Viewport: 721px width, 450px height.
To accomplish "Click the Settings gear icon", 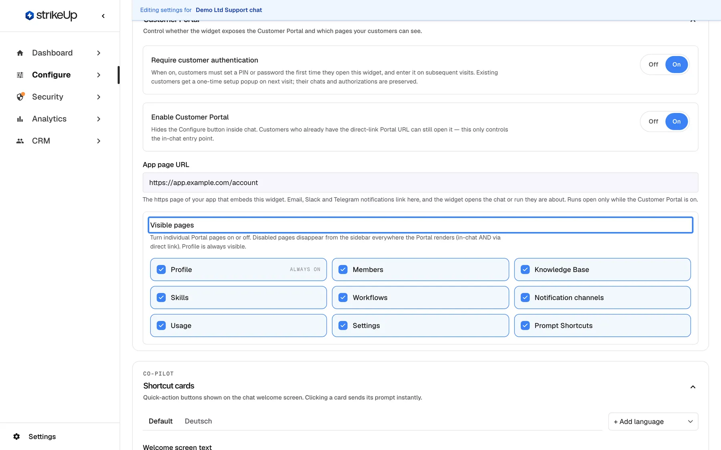I will coord(16,436).
